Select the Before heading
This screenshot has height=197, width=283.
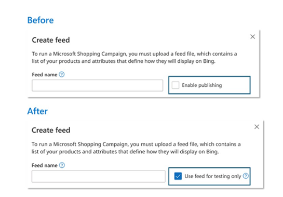(41, 20)
